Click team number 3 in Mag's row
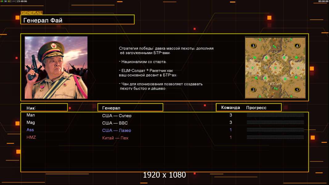329x185 pixels. [x=231, y=122]
